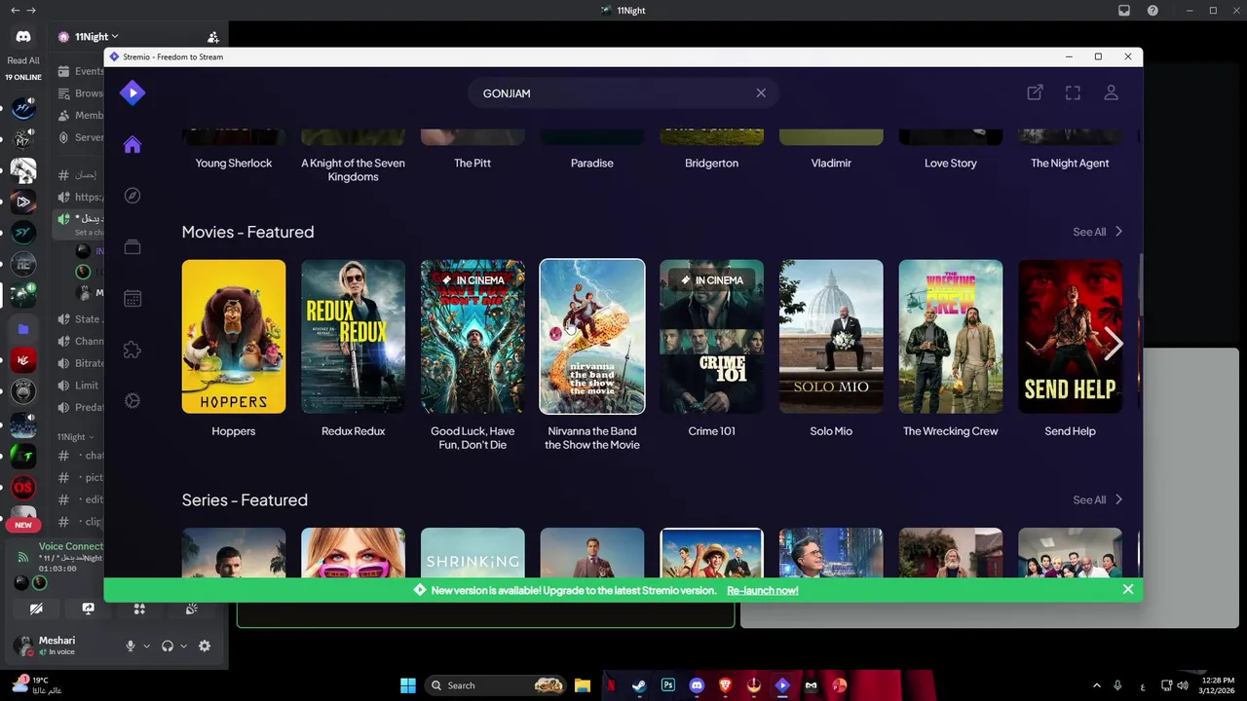Toggle Discord camera off button
Screen dimensions: 1247x701
[36, 609]
